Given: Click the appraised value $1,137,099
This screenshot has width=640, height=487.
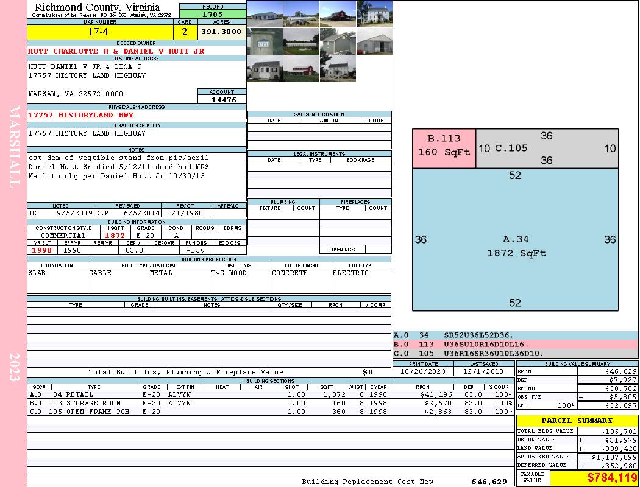Looking at the screenshot, I should (x=614, y=457).
